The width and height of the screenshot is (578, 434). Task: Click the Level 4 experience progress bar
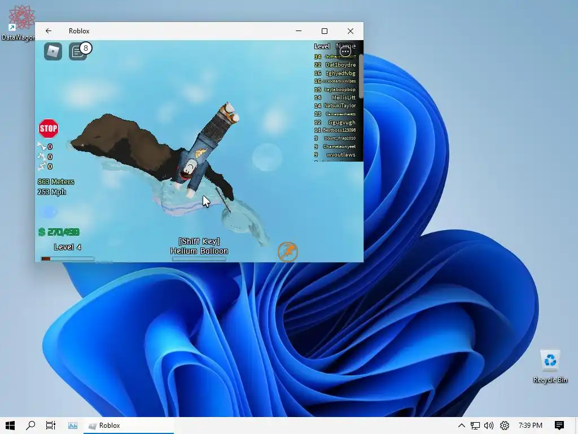[68, 259]
